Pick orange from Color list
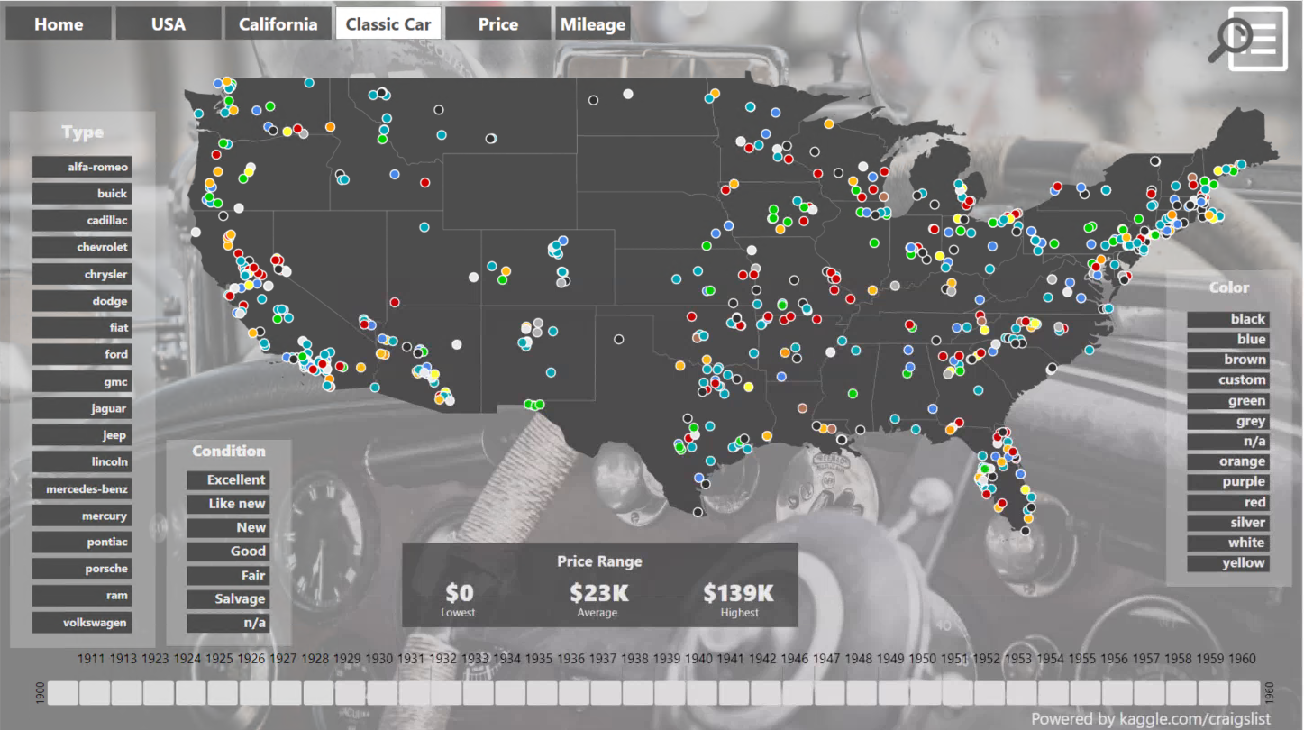Viewport: 1304px width, 730px height. (1228, 461)
